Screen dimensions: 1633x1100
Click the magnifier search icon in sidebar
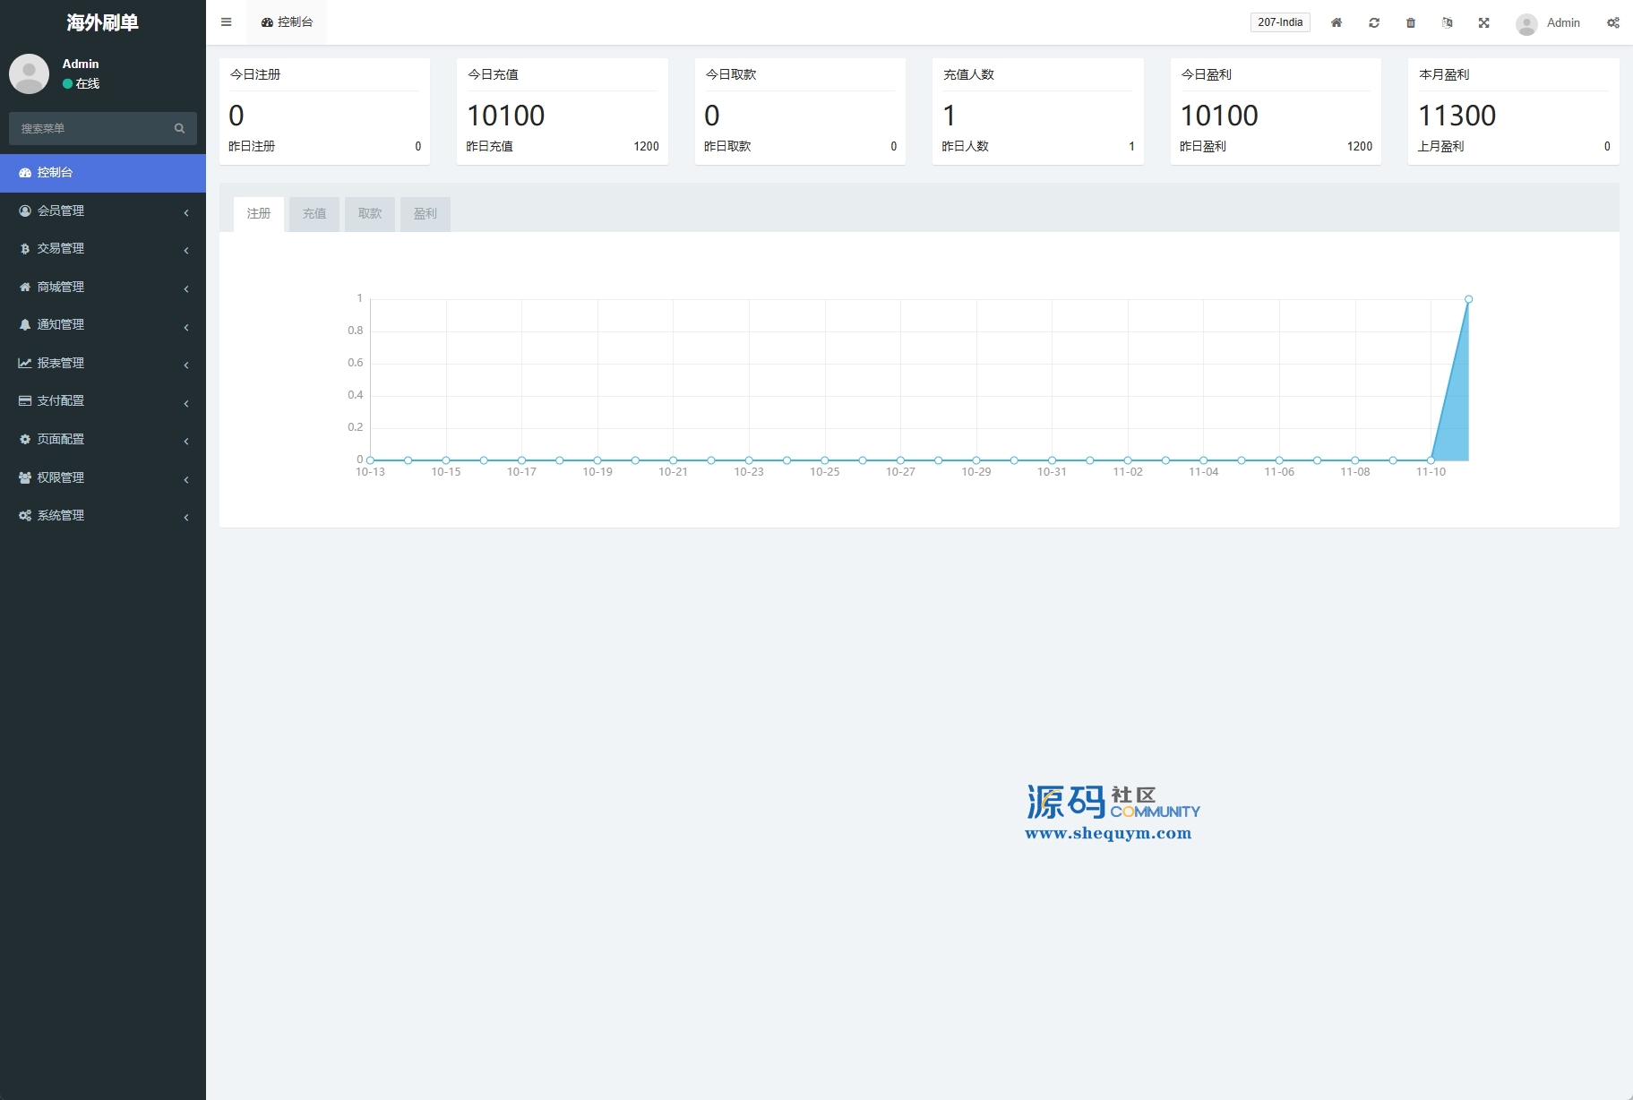click(x=179, y=128)
